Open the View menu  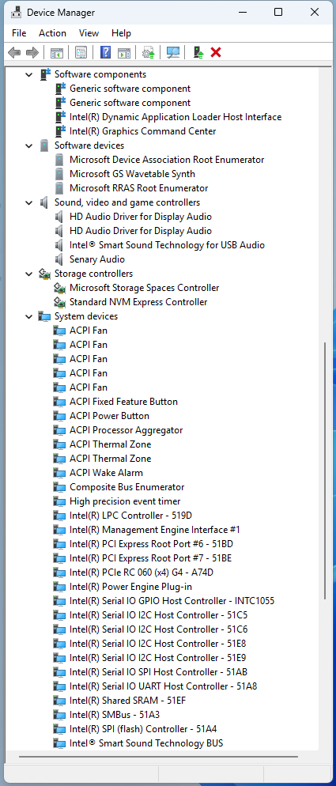point(89,33)
